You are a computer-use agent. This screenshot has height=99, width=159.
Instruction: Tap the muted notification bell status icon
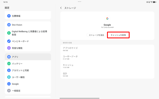(149, 2)
